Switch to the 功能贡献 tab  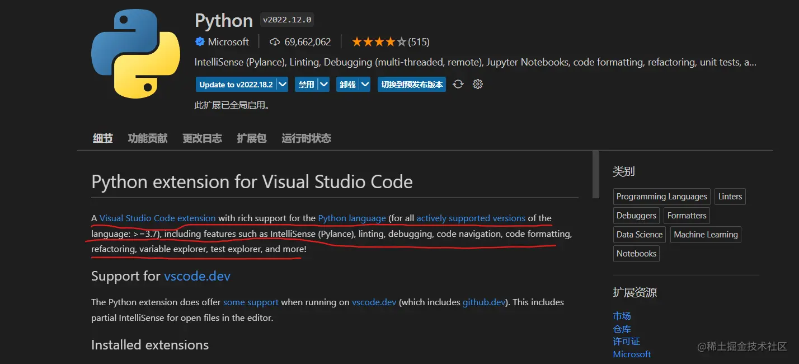(147, 138)
